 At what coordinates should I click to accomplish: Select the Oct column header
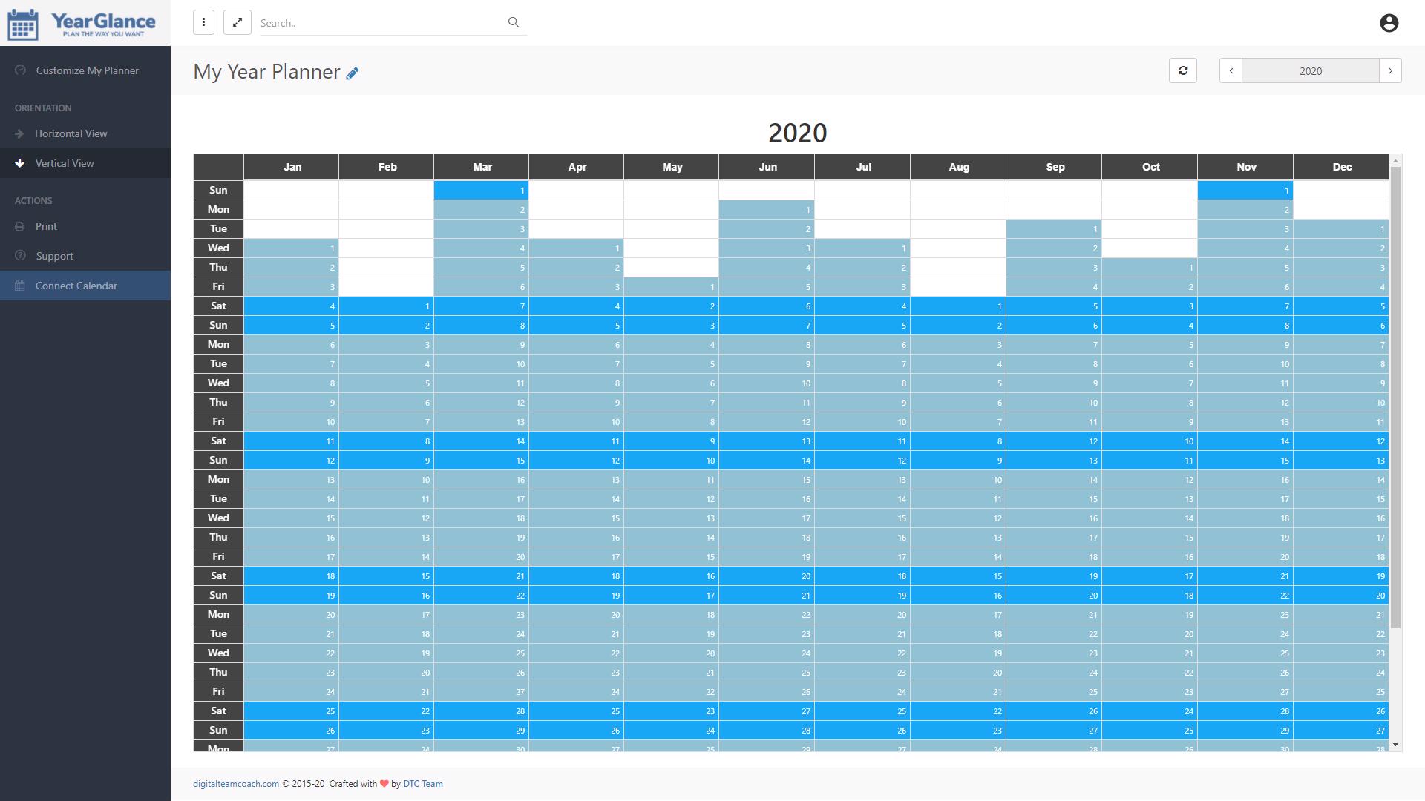point(1150,167)
